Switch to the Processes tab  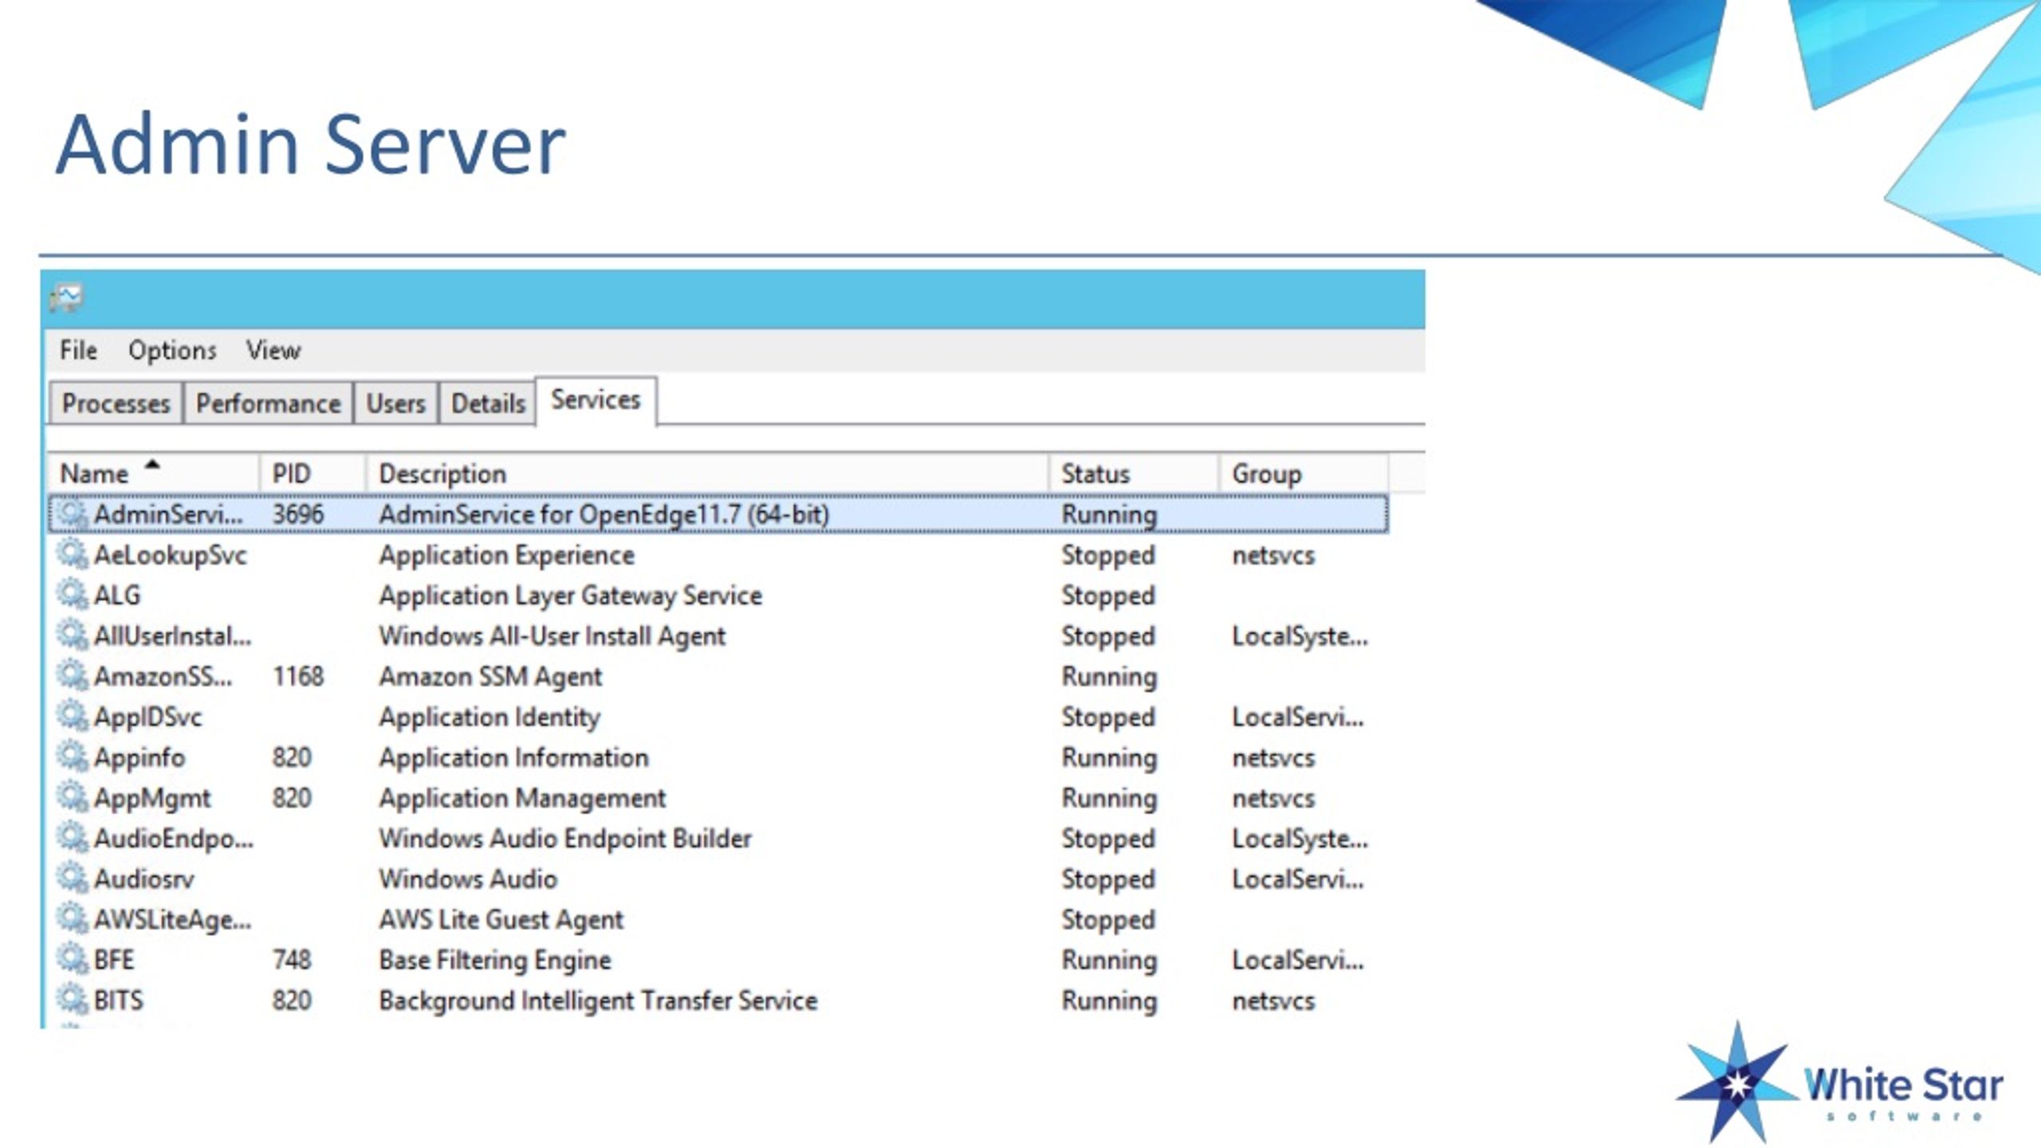(x=116, y=403)
